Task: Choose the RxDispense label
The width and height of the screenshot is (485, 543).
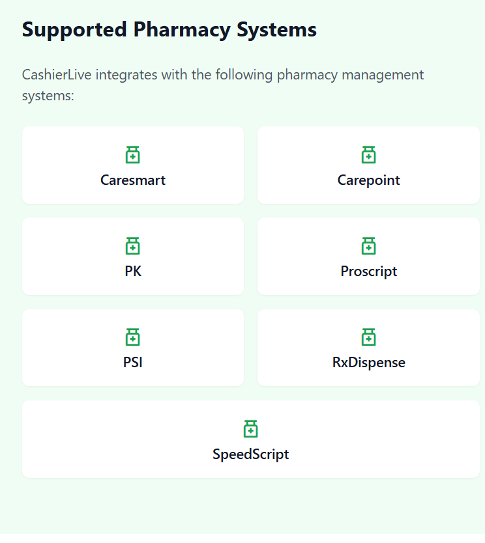Action: coord(368,363)
